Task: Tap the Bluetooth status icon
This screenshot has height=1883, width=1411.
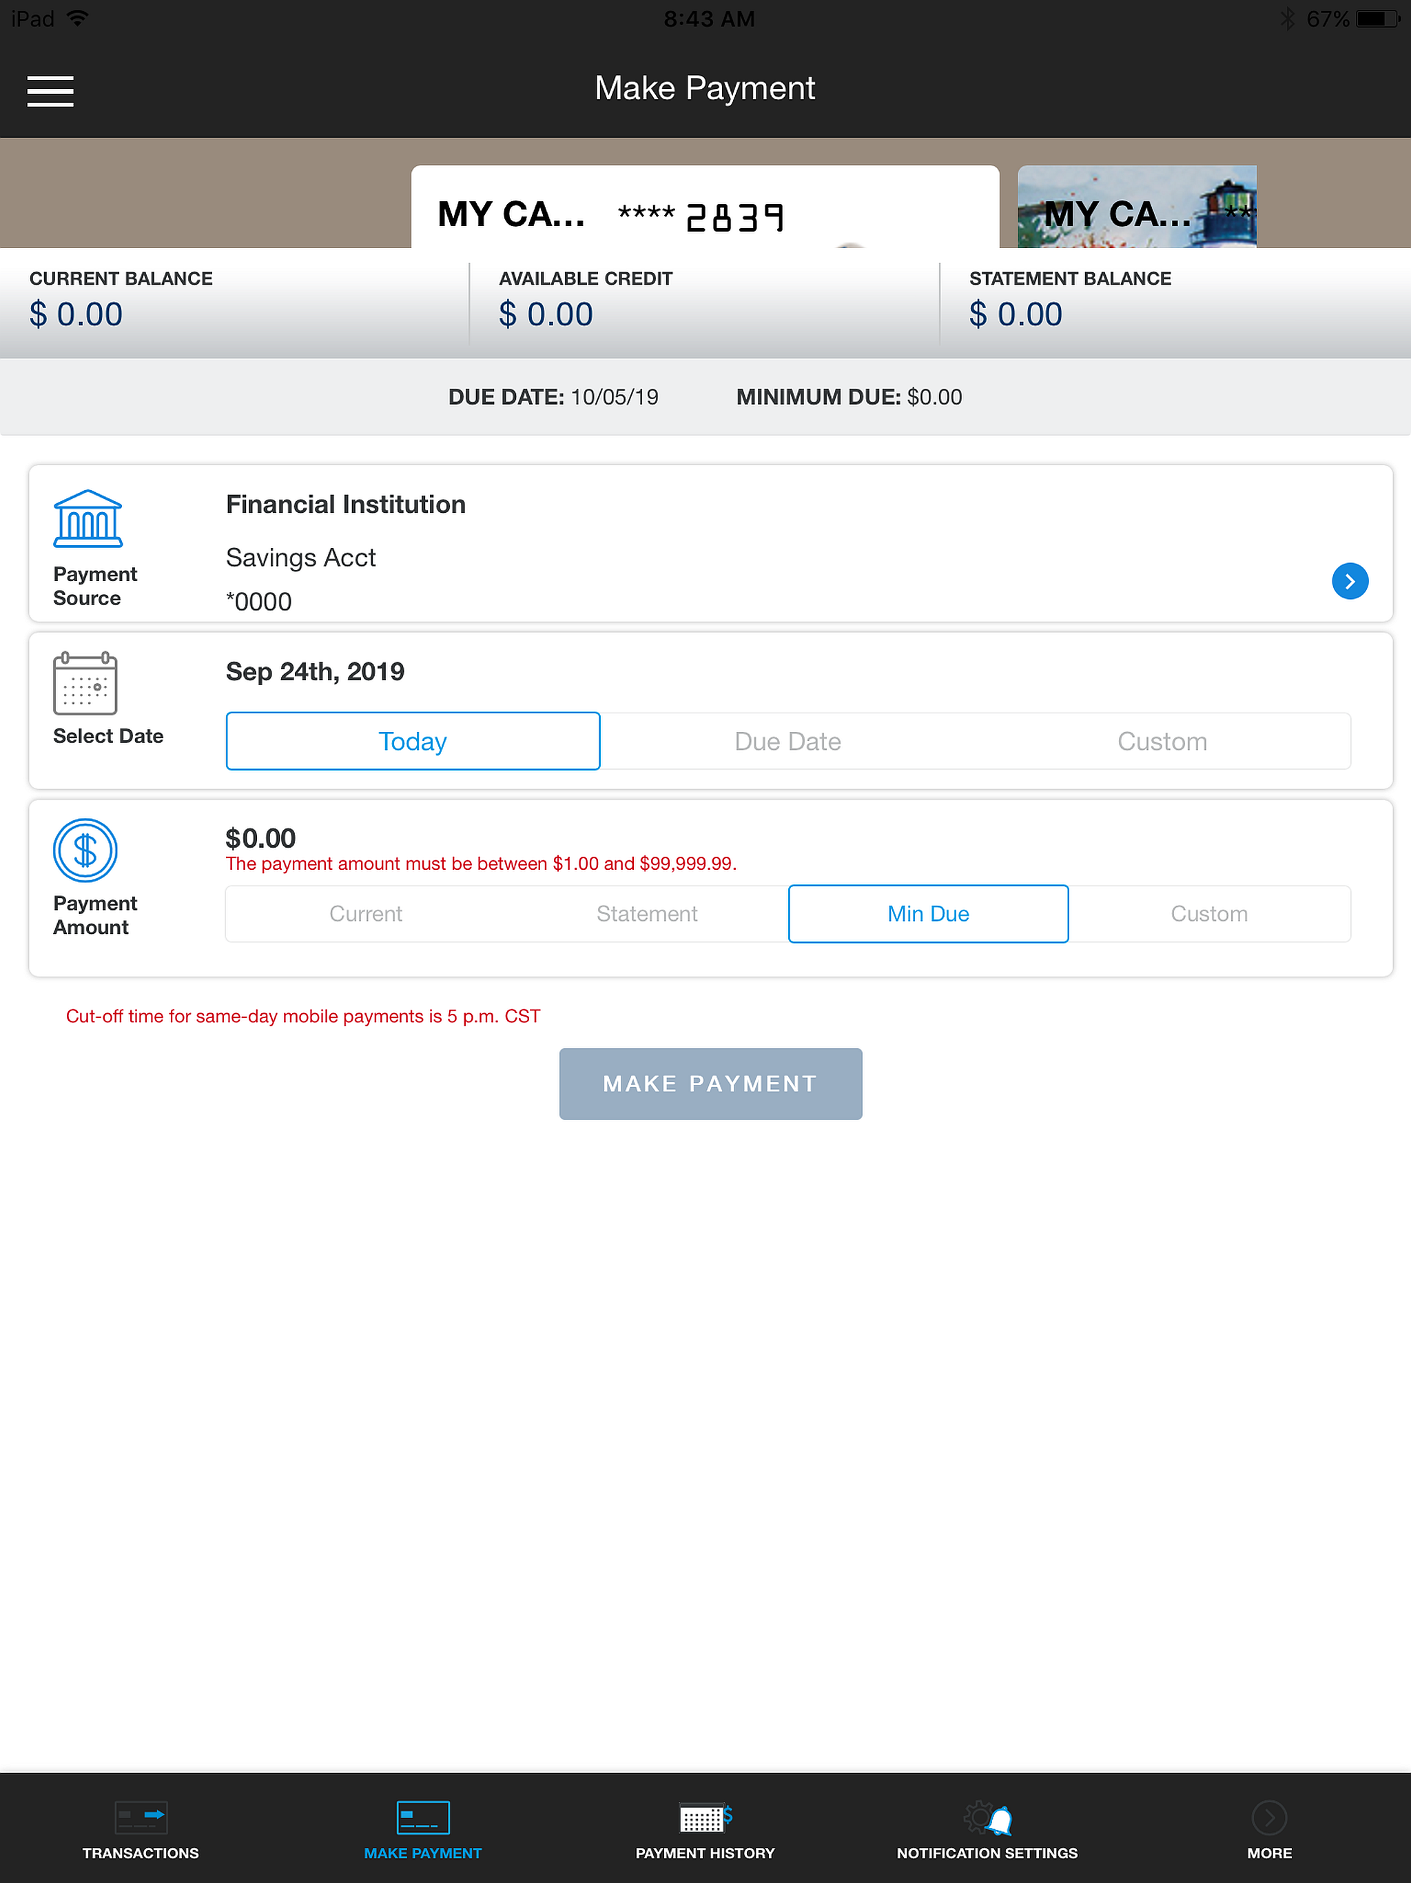Action: click(x=1288, y=19)
